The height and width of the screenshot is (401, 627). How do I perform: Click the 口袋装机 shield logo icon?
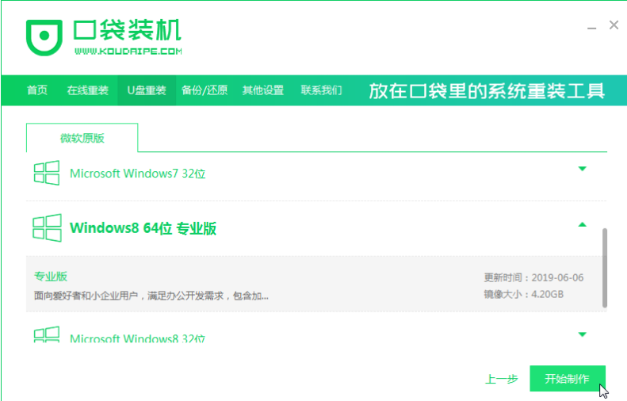[x=44, y=37]
